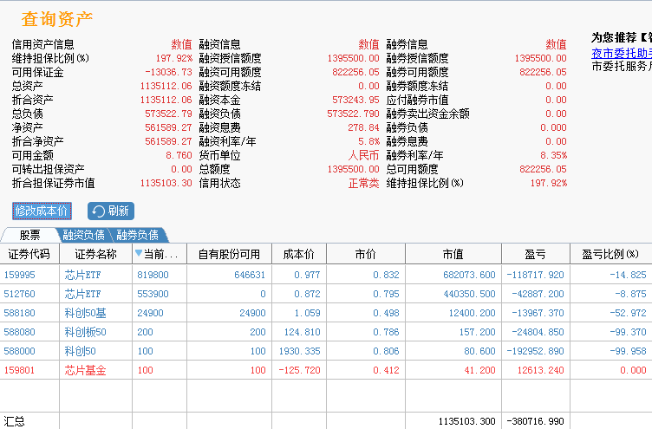
Task: Click total loss -380716.990
Action: 535,421
